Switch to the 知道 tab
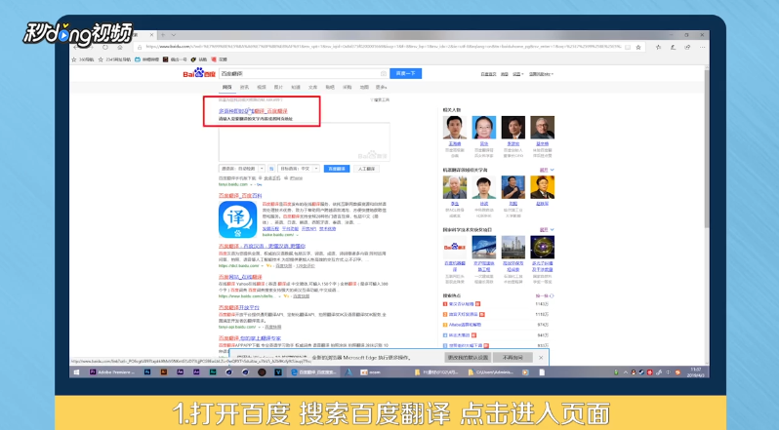 pyautogui.click(x=296, y=87)
